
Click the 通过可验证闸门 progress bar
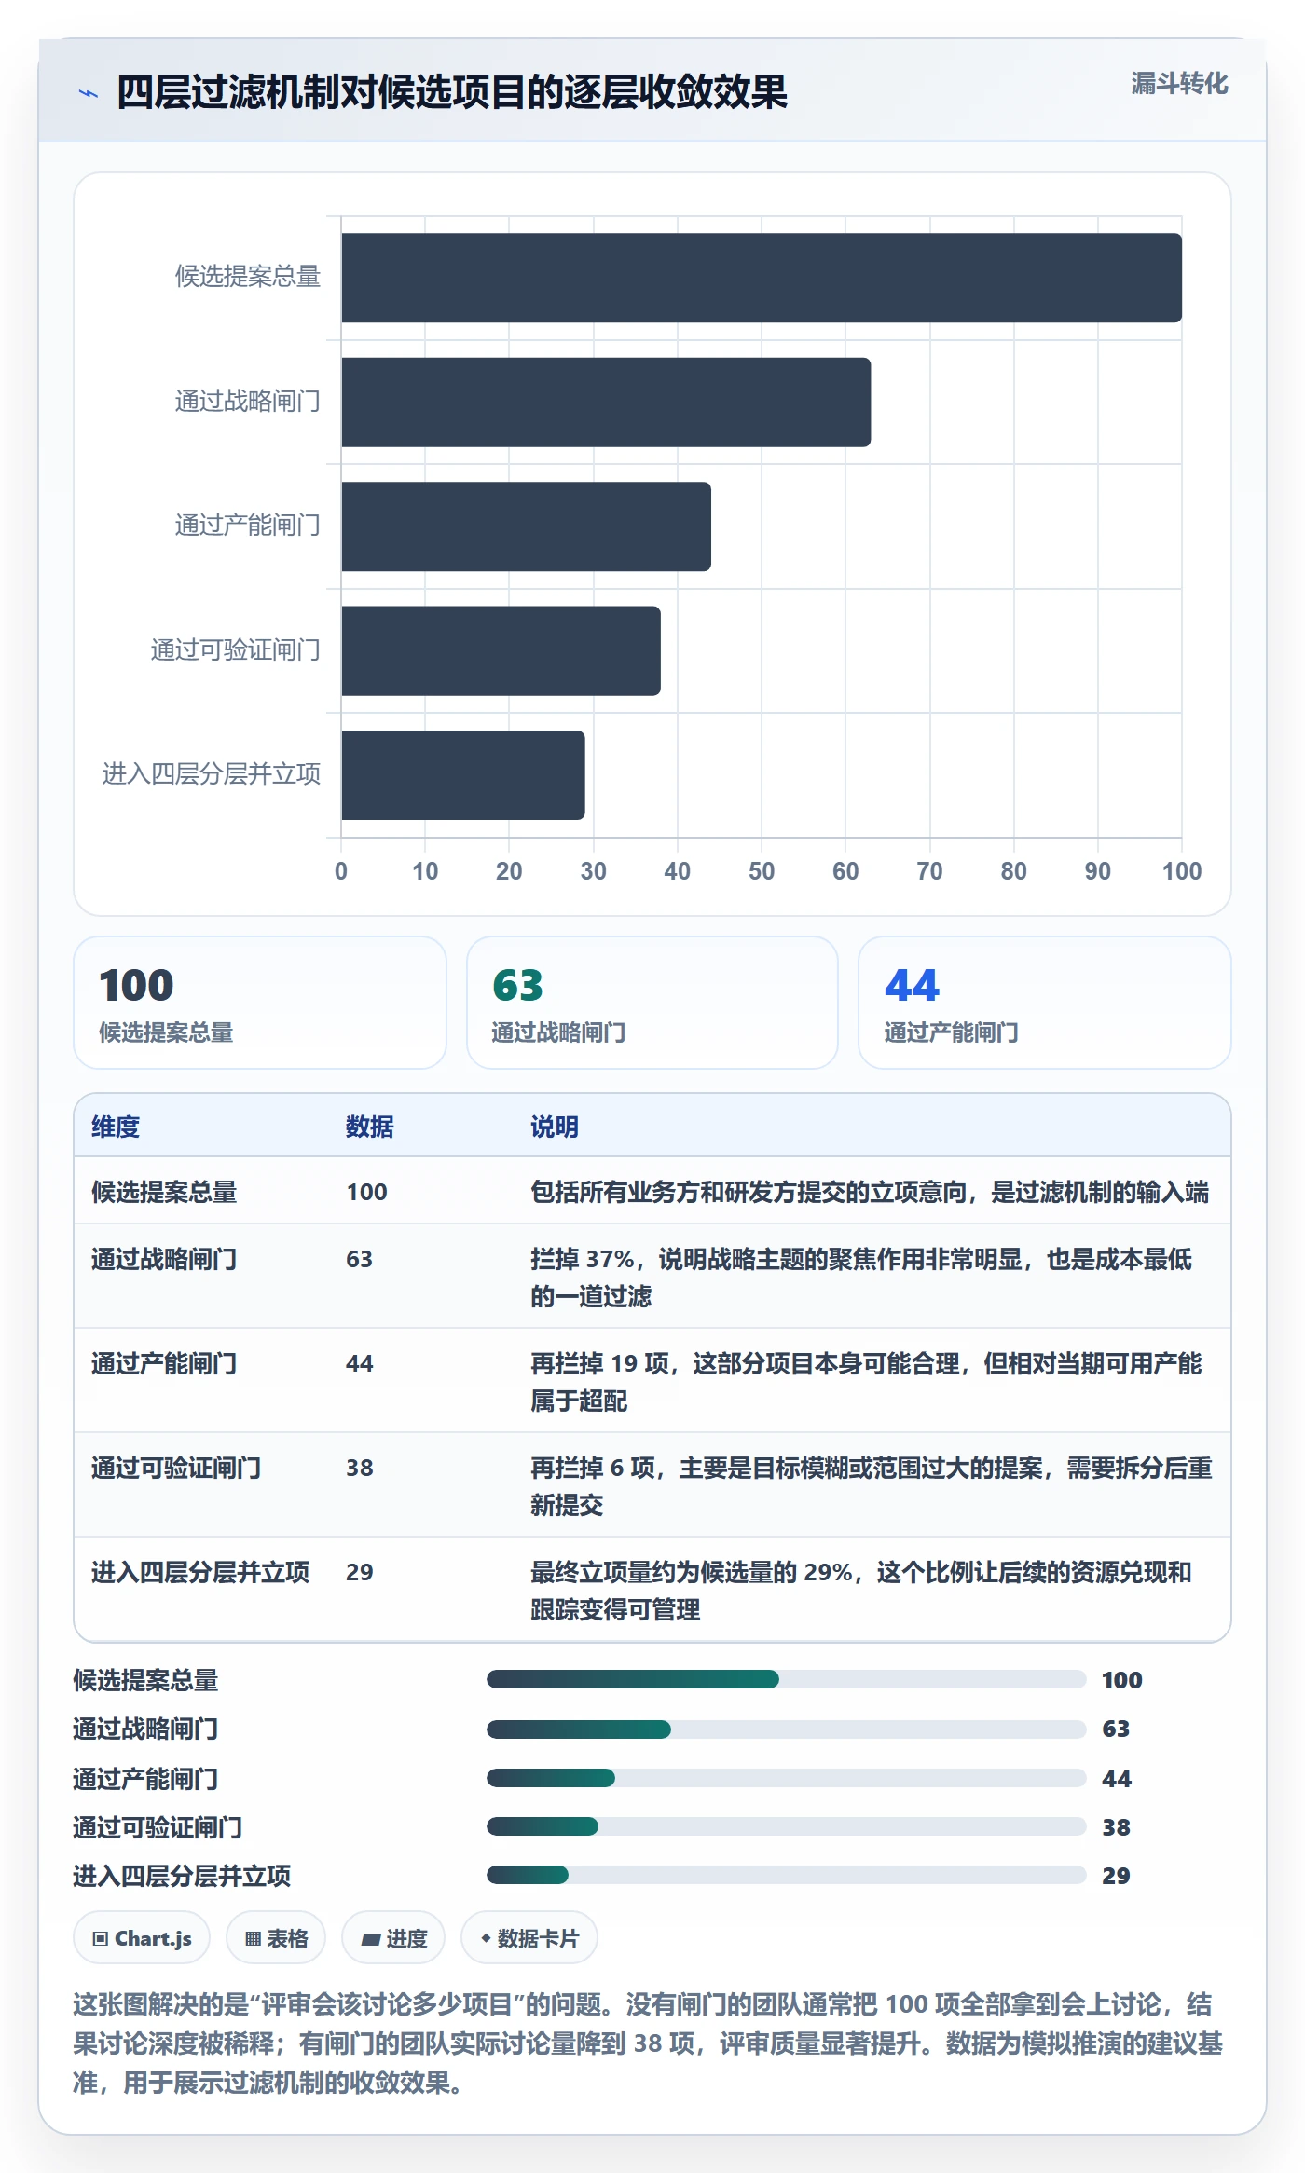point(786,1826)
